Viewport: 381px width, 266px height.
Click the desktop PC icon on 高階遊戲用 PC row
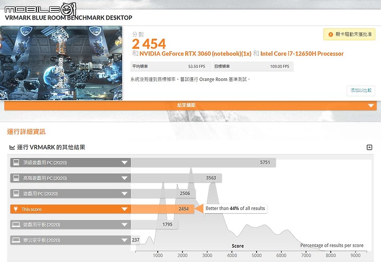pyautogui.click(x=16, y=178)
